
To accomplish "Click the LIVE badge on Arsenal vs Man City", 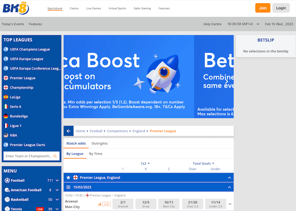I will click(106, 204).
